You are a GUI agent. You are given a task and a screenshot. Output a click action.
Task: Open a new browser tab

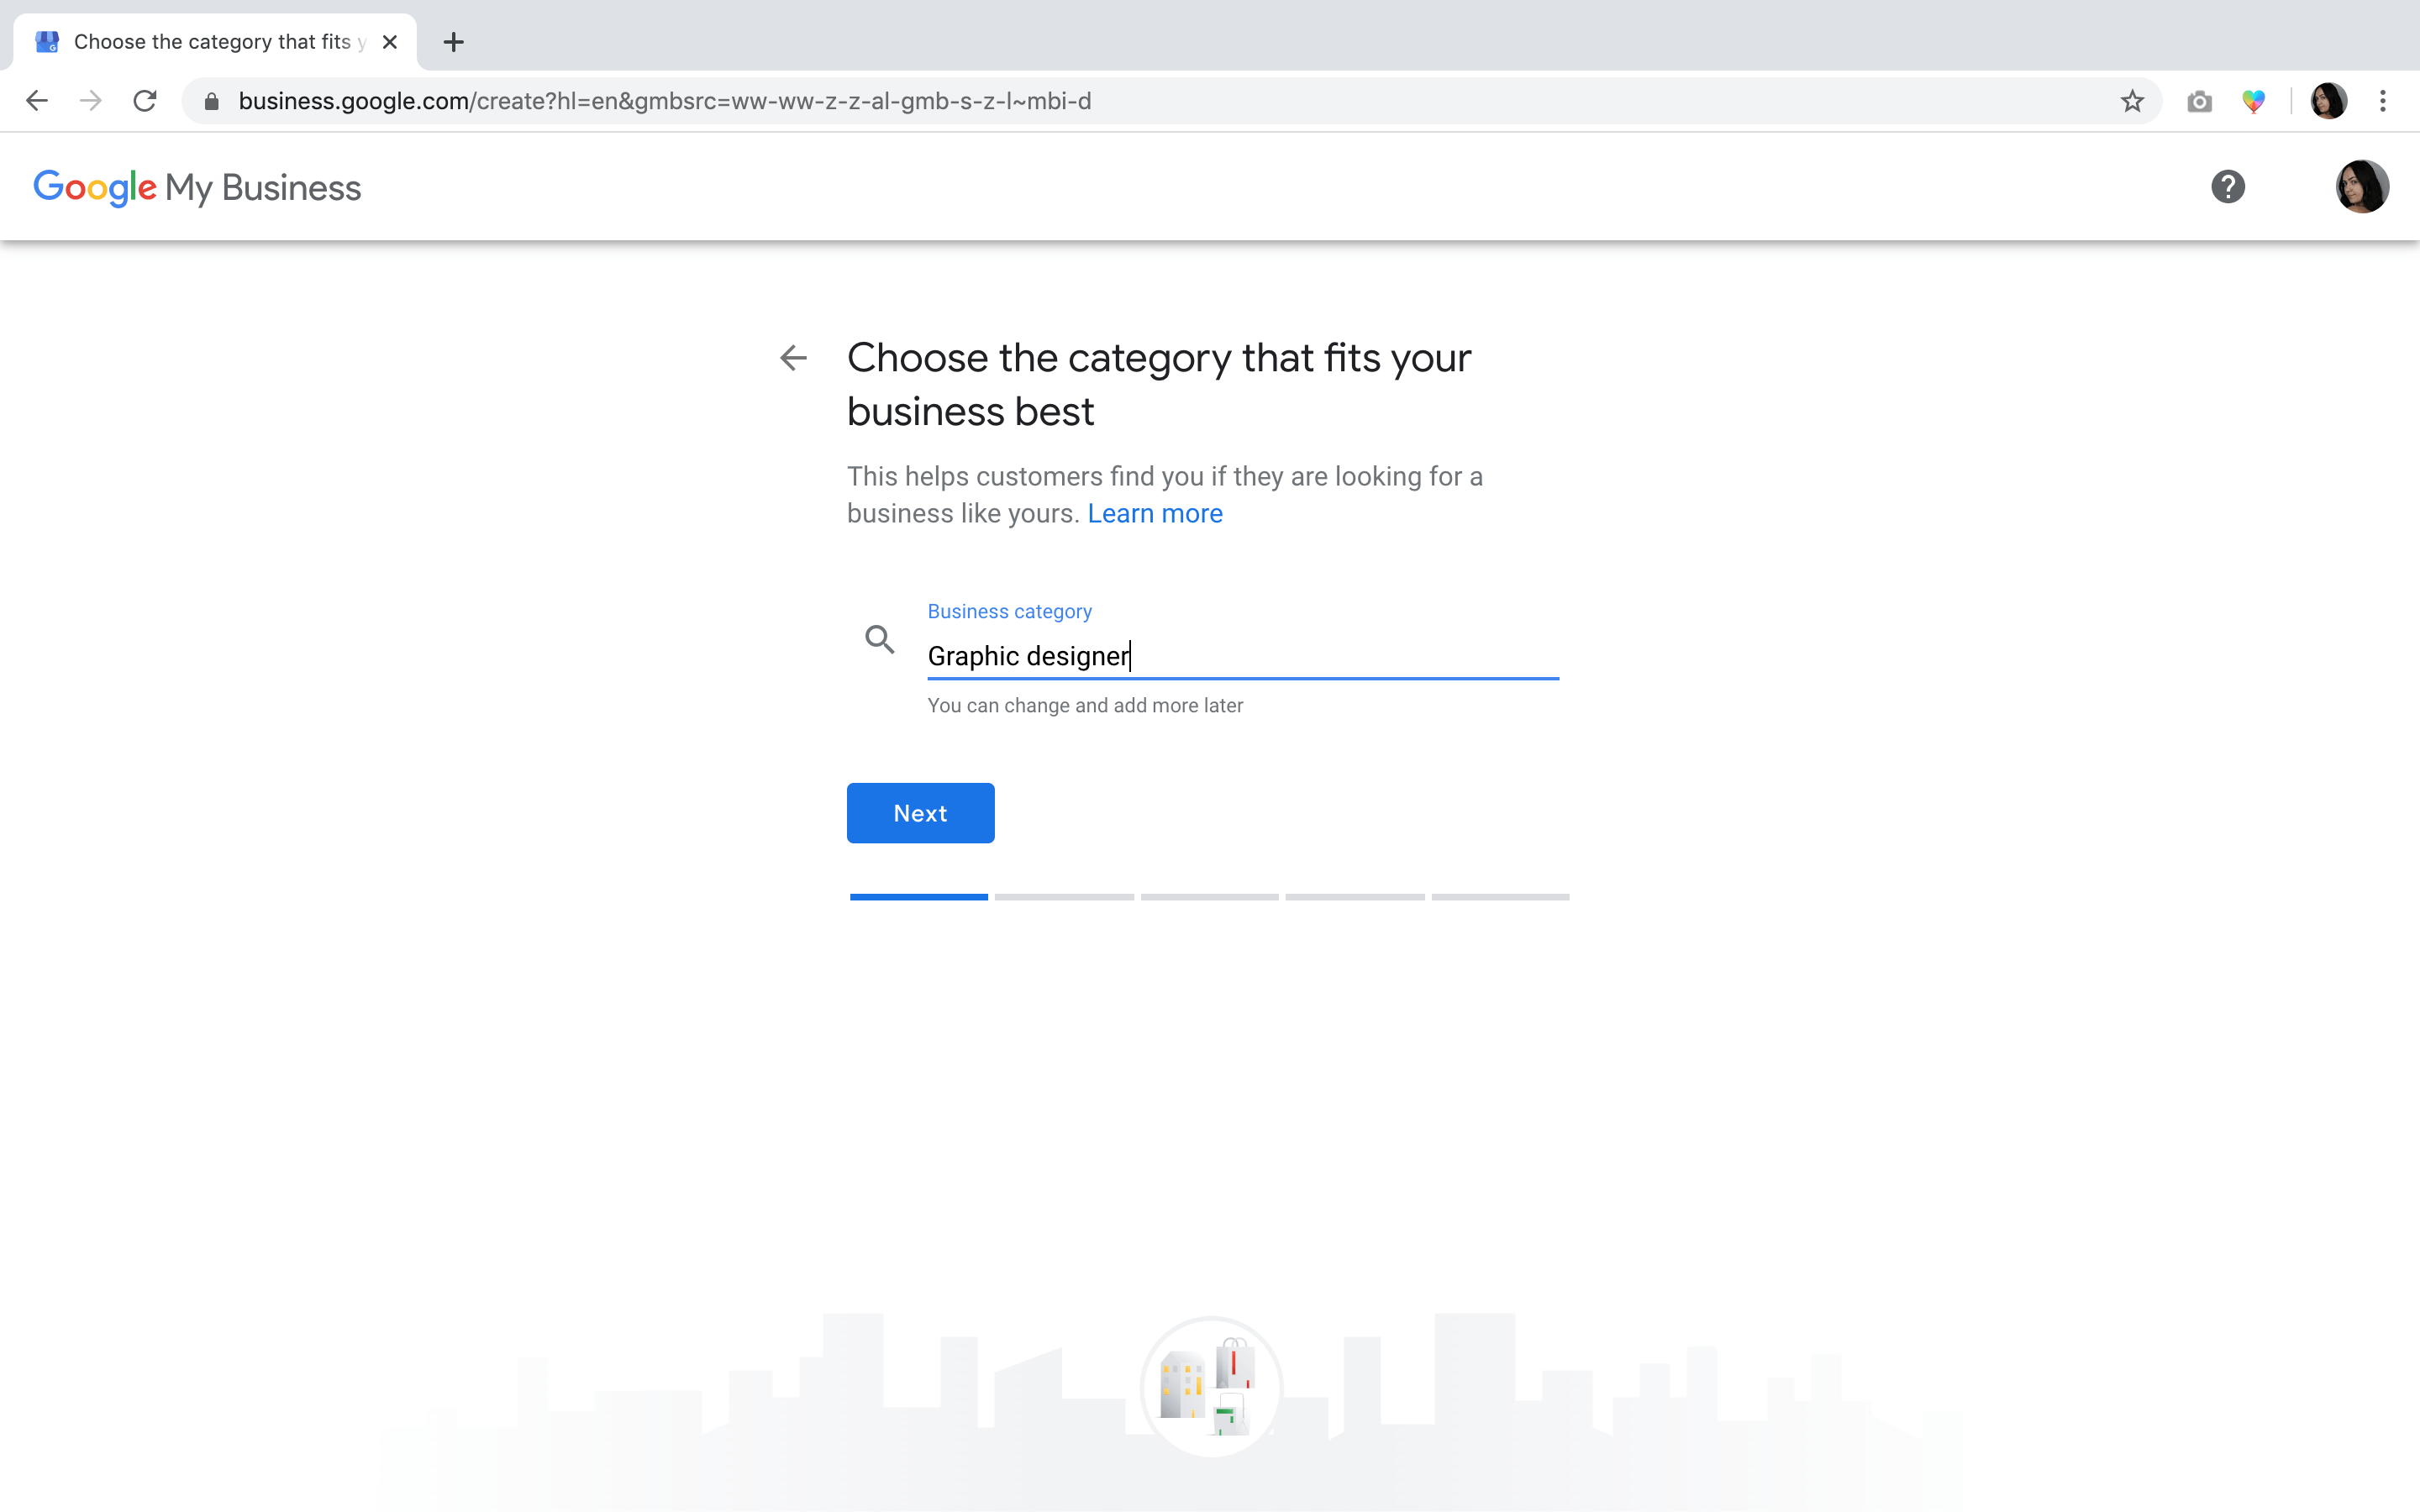[x=453, y=42]
